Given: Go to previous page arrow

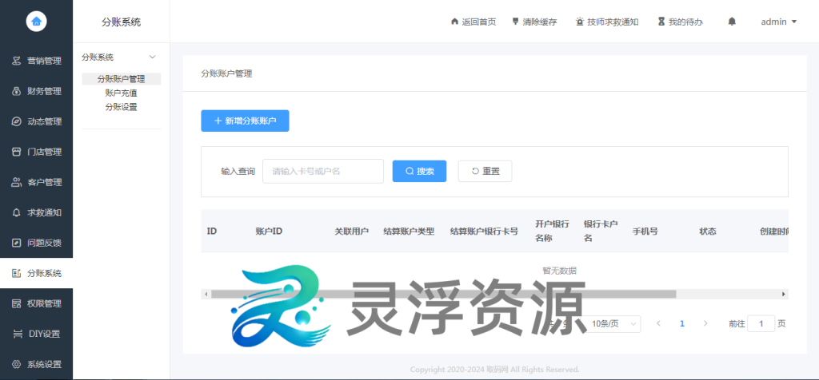Looking at the screenshot, I should [658, 323].
